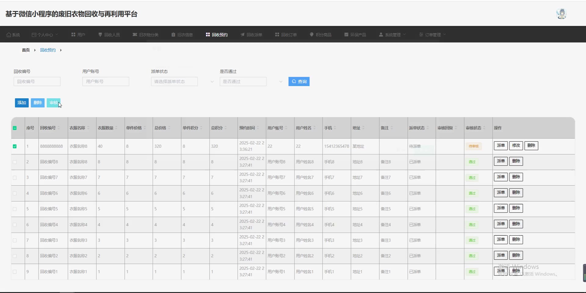586x293 pixels.
Task: Sort the table by 总积分 column
Action: click(x=226, y=128)
